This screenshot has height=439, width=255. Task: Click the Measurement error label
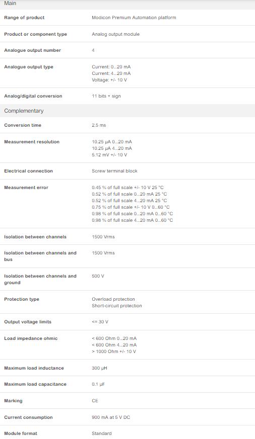(x=26, y=188)
